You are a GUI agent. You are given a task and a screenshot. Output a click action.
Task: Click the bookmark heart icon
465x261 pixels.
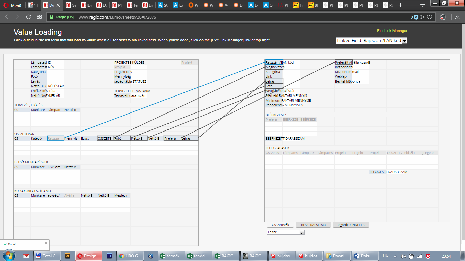pyautogui.click(x=430, y=17)
